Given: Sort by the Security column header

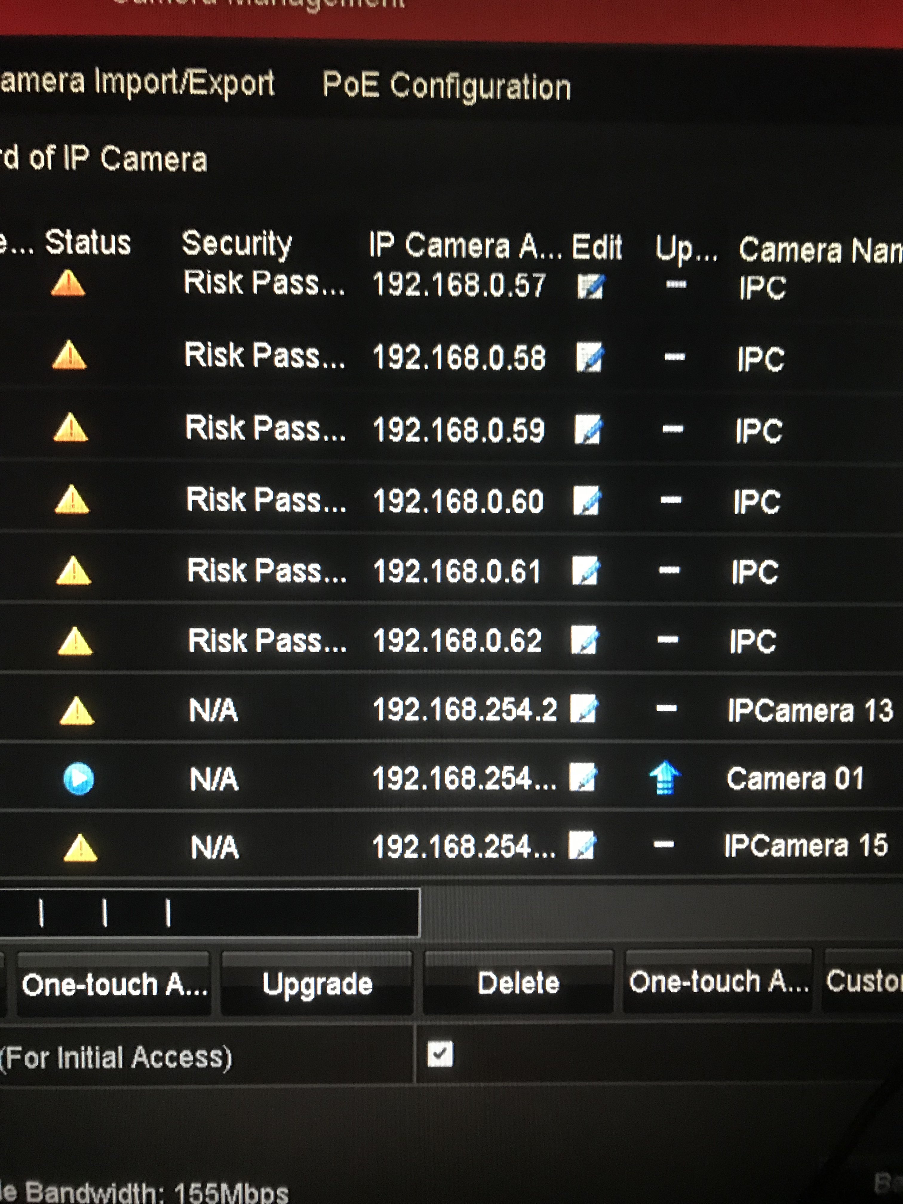Looking at the screenshot, I should [237, 243].
